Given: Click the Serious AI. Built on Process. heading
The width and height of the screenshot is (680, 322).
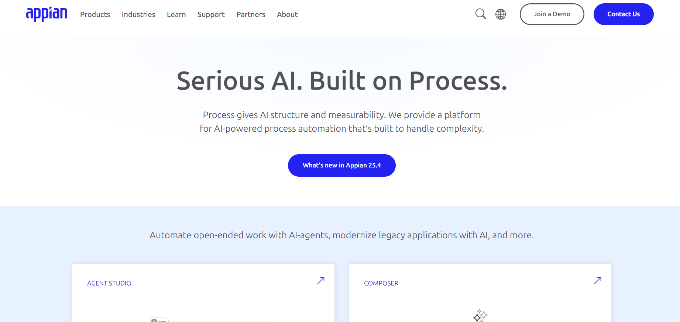Looking at the screenshot, I should [342, 81].
